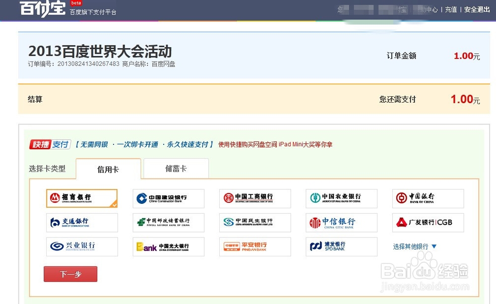Select Agricultural Bank of China (中国农业银行)
The height and width of the screenshot is (304, 496).
(341, 198)
